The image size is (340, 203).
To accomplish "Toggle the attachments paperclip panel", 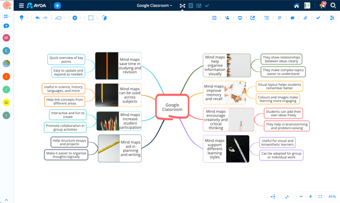I will (x=305, y=18).
